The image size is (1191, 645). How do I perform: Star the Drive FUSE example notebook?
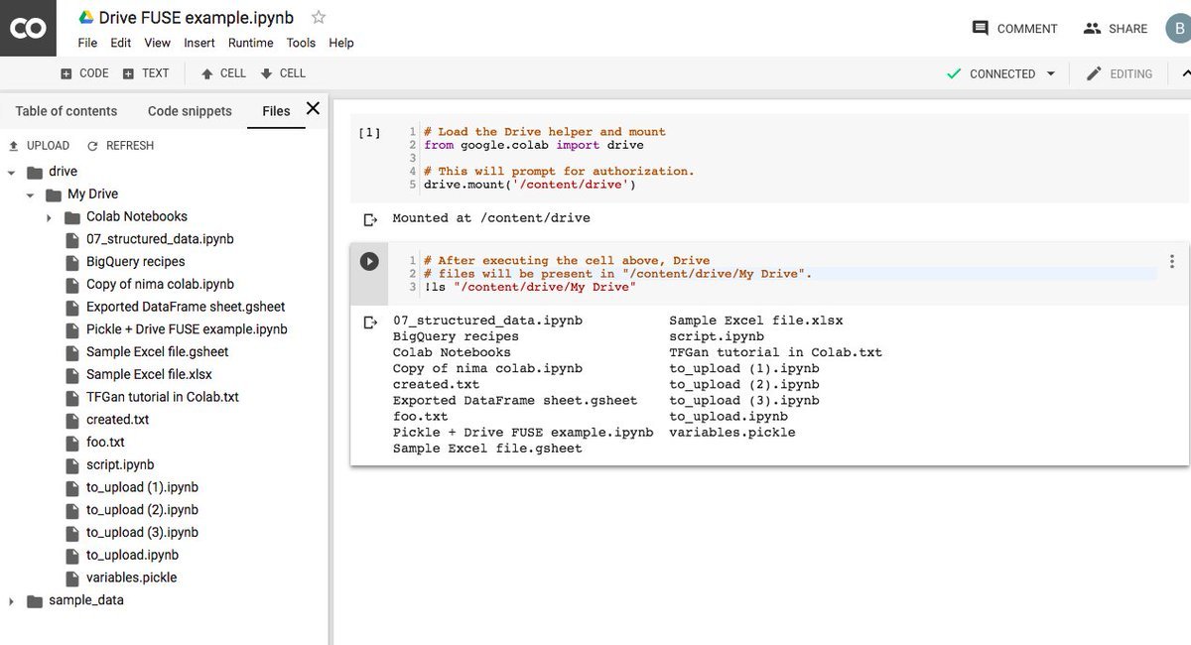[x=319, y=18]
